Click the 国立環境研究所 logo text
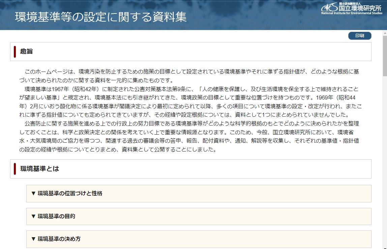The height and width of the screenshot is (249, 387). click(x=360, y=8)
